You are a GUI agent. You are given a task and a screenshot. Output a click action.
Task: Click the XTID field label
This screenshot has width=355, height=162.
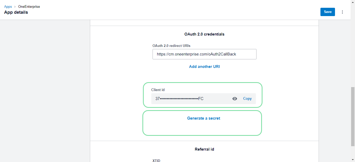(x=156, y=161)
